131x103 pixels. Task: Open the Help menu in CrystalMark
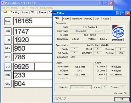pos(34,8)
